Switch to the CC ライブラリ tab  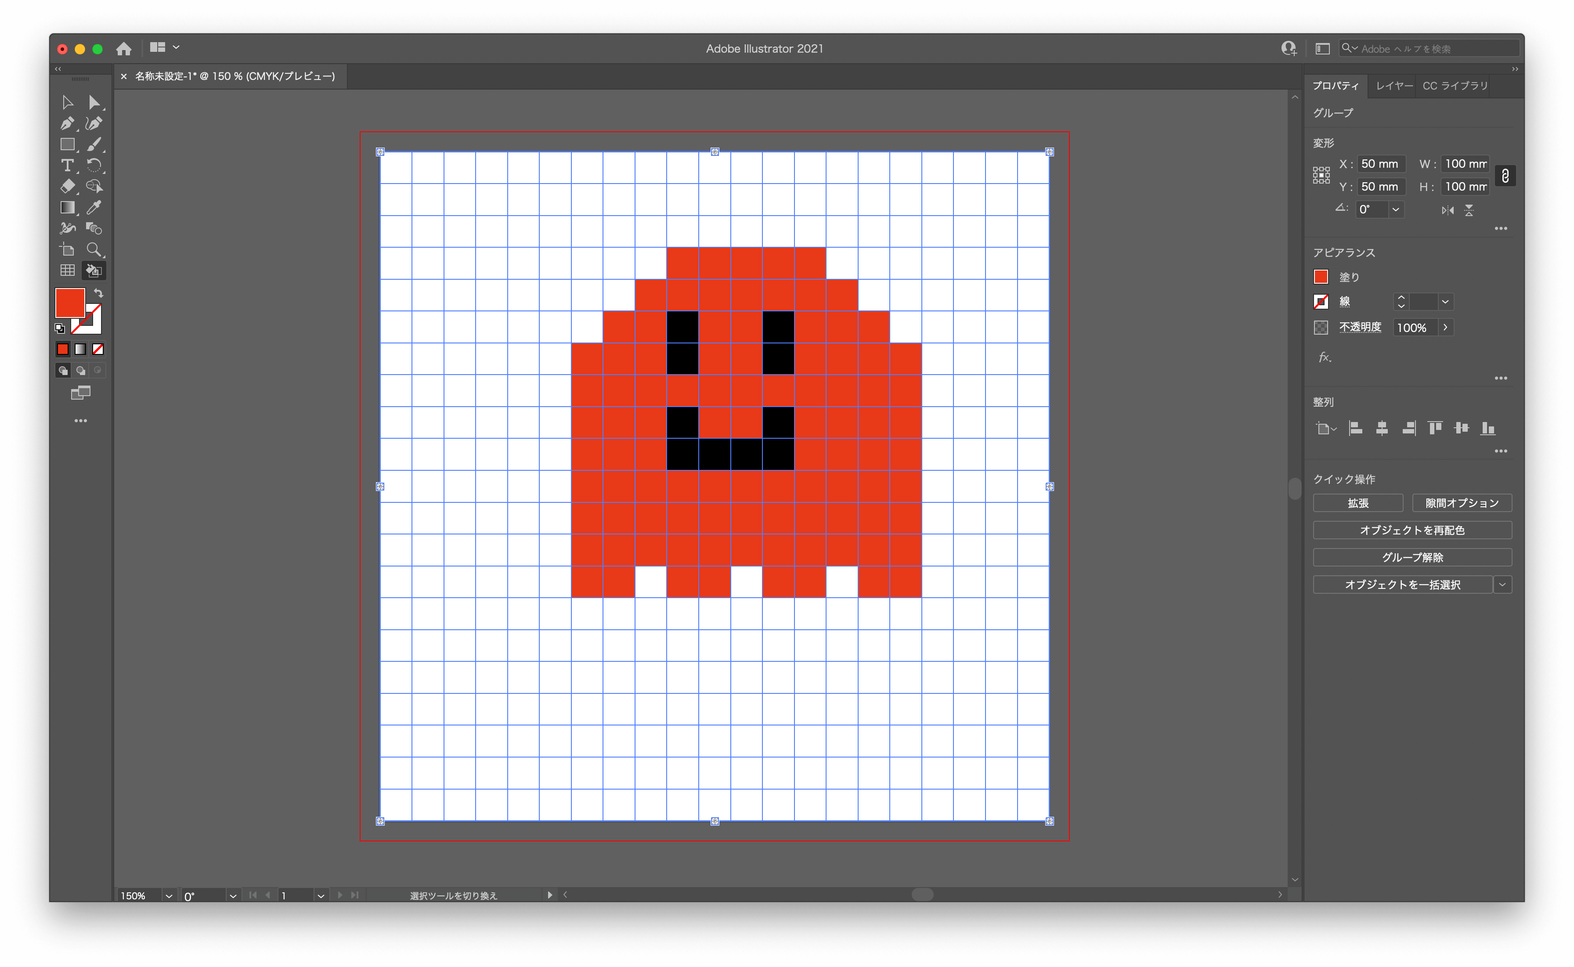[x=1455, y=86]
